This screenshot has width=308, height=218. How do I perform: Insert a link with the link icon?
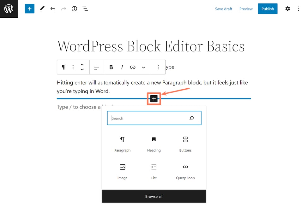click(x=133, y=67)
